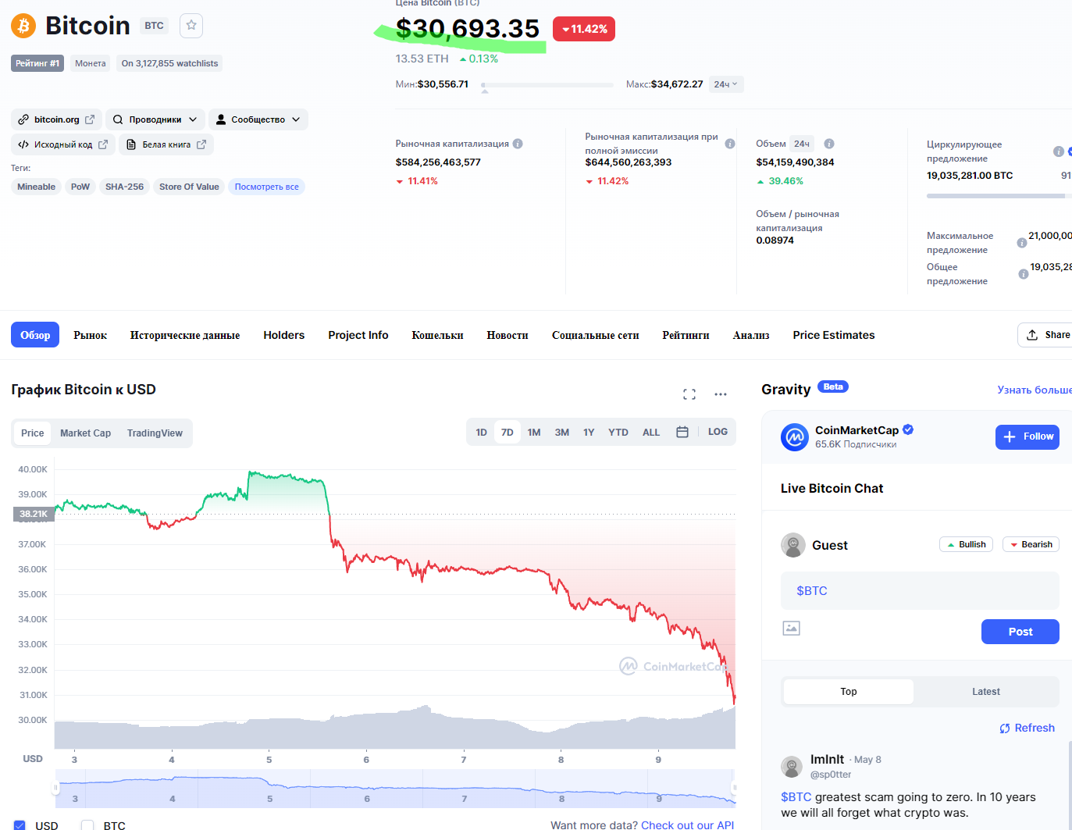Viewport: 1072px width, 830px height.
Task: Click the fullscreen chart icon
Action: point(689,394)
